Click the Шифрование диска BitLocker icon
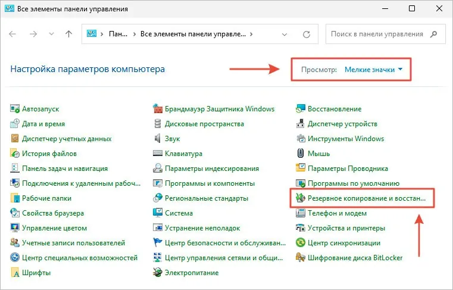 click(x=301, y=258)
